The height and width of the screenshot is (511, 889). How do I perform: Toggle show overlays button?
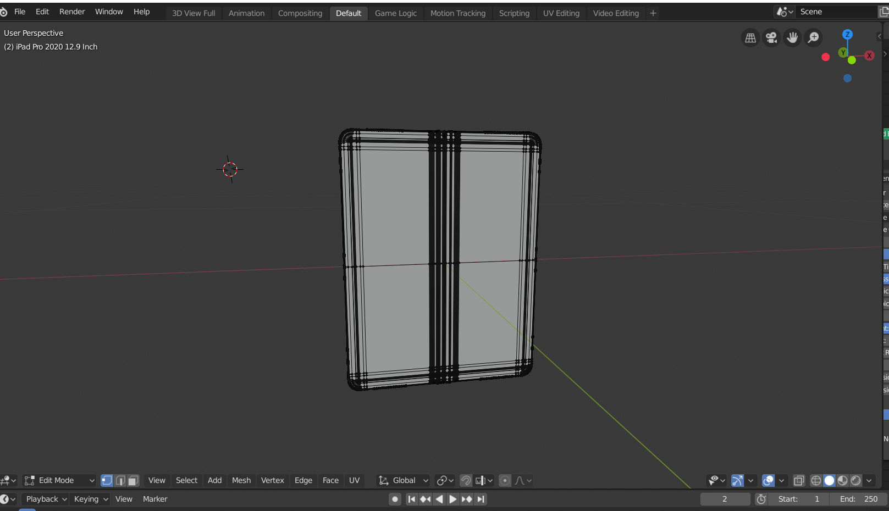[x=768, y=480]
